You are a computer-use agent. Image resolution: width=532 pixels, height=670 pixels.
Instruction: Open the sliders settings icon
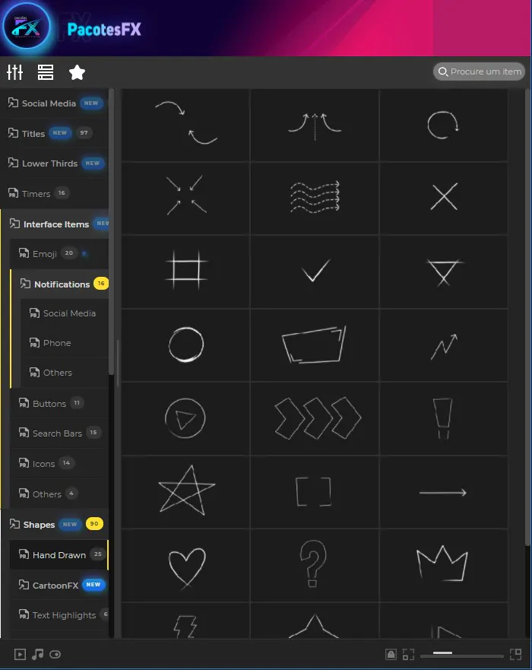point(15,72)
